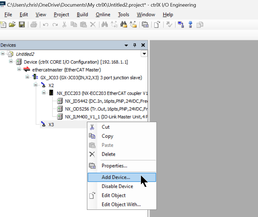258x217 pixels.
Task: Select Add Device... in the context menu
Action: point(122,177)
